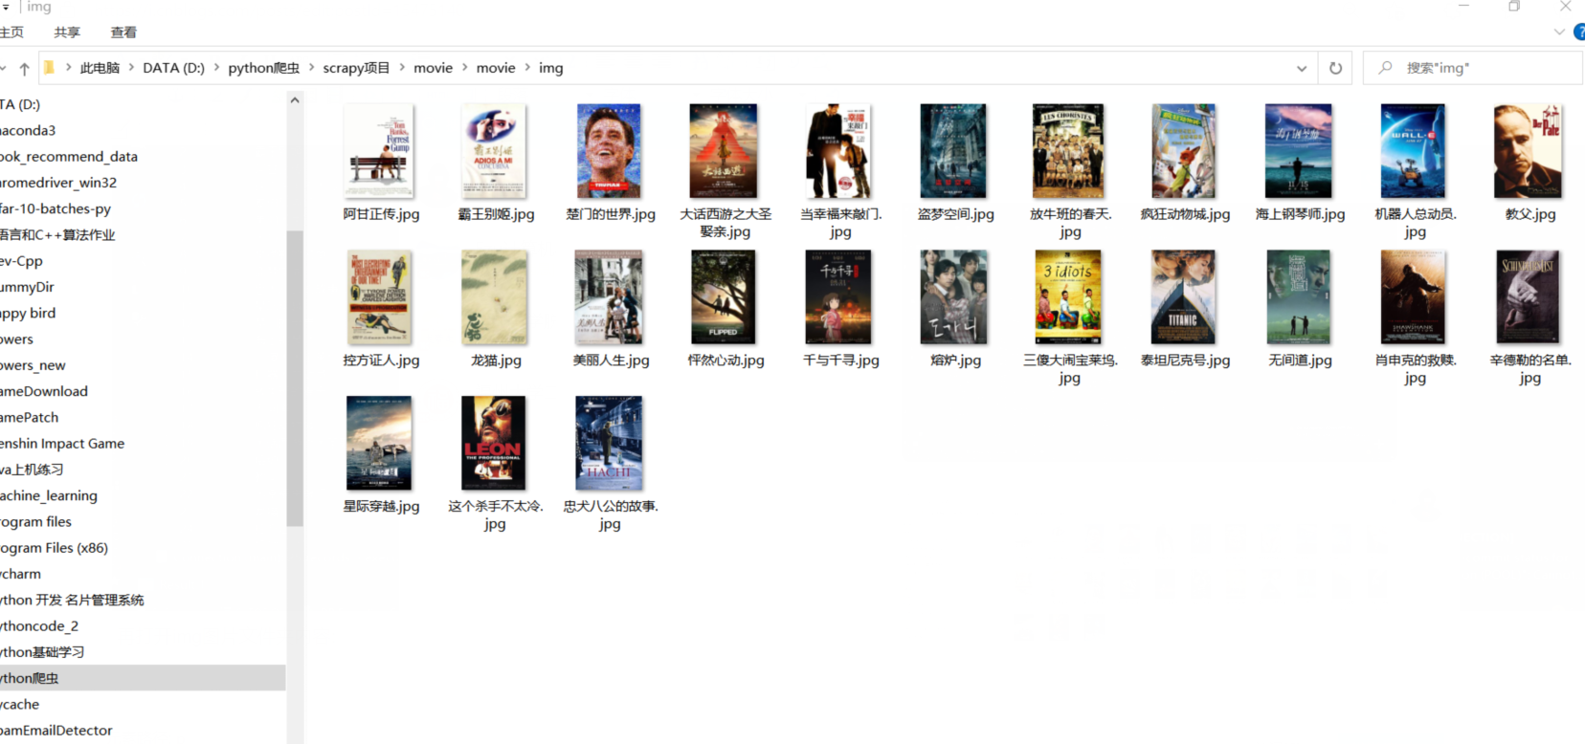The width and height of the screenshot is (1585, 744).
Task: Select the 肖申克的救赎.jpg thumbnail
Action: (x=1413, y=297)
